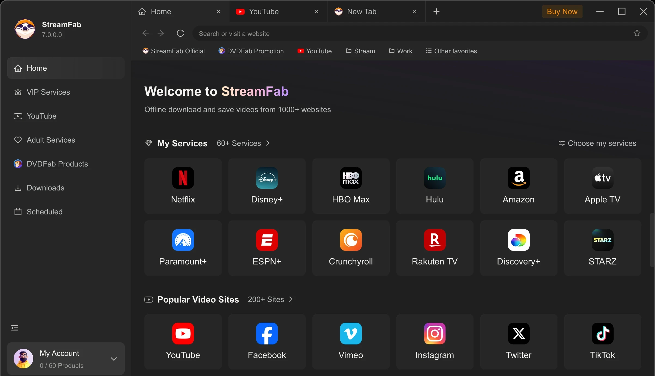Open the Discovery+ service tile
The height and width of the screenshot is (376, 655).
[518, 248]
